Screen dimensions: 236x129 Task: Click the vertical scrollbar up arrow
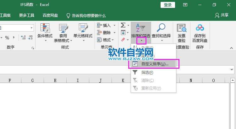[x=233, y=80]
